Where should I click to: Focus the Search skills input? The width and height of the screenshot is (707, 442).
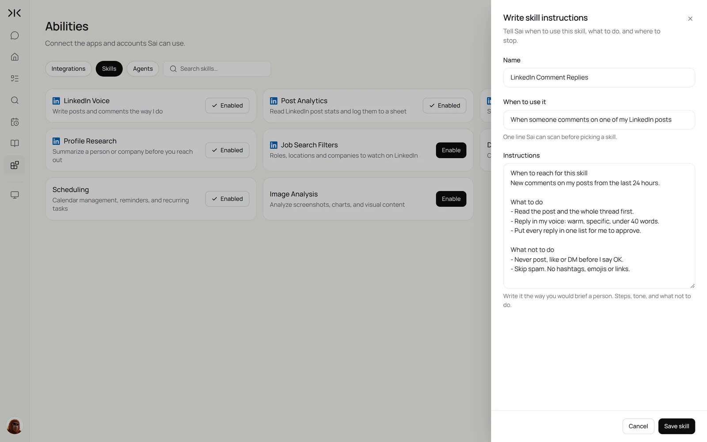point(217,69)
